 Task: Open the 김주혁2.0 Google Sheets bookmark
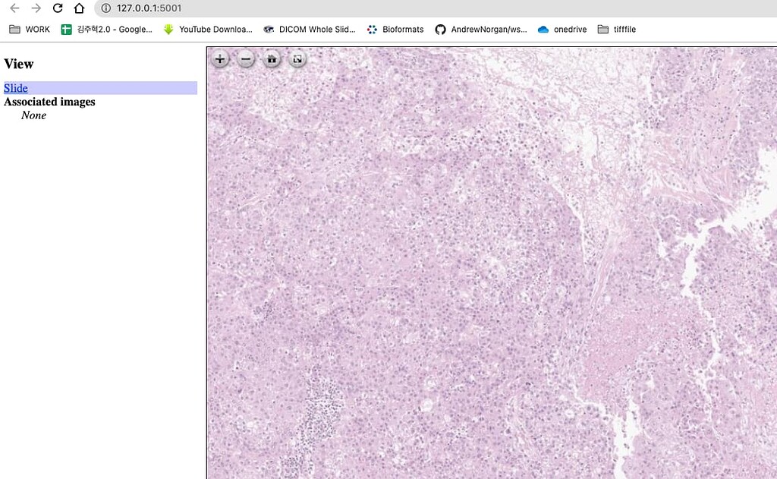[106, 29]
